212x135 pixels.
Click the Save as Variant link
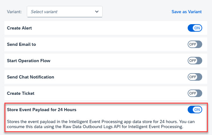186,12
